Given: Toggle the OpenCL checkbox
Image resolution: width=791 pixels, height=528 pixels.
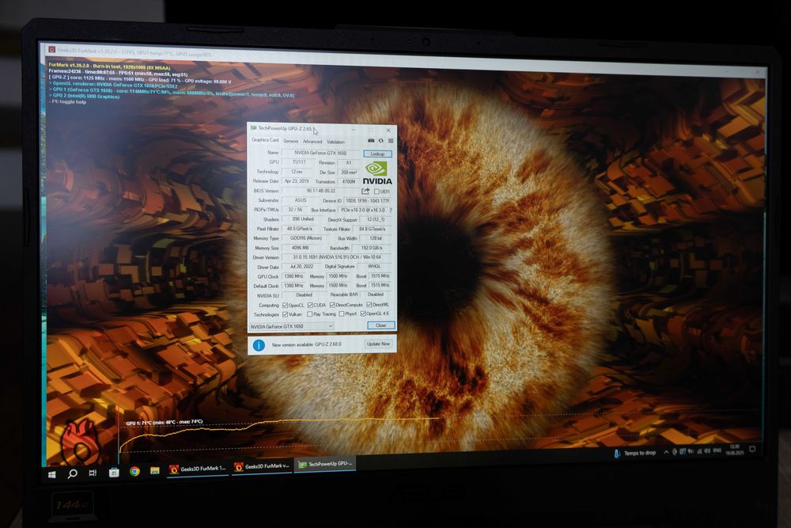Looking at the screenshot, I should 285,306.
